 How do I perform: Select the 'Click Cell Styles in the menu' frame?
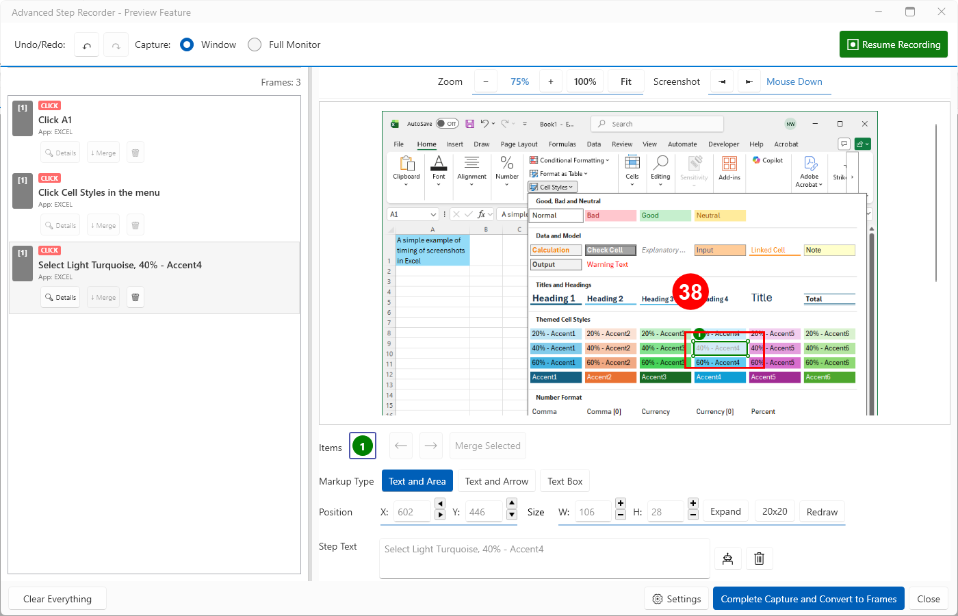point(99,192)
